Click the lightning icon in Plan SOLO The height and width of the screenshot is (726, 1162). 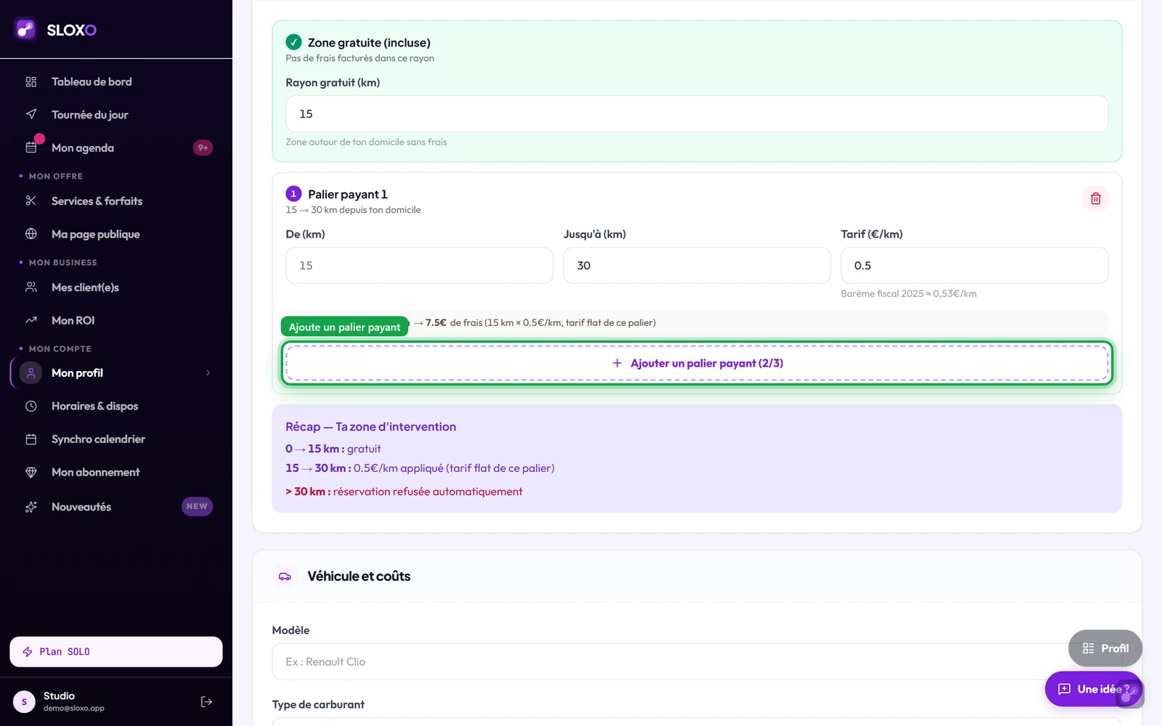click(x=28, y=652)
